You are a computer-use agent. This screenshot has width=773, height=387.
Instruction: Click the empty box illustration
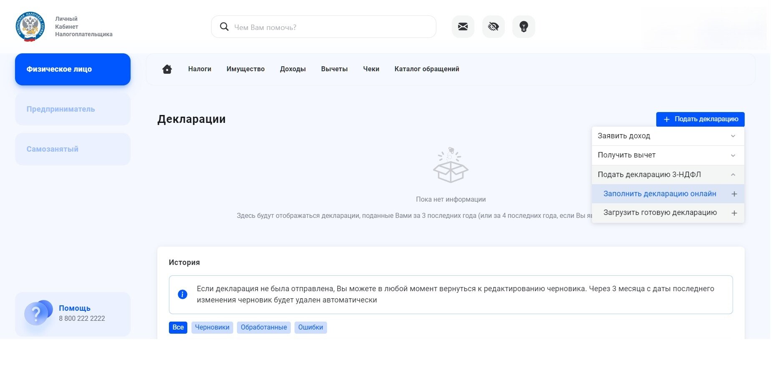[451, 165]
